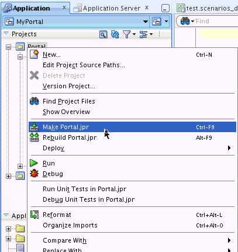Choose Organize Imports
238x252 pixels.
132,225
